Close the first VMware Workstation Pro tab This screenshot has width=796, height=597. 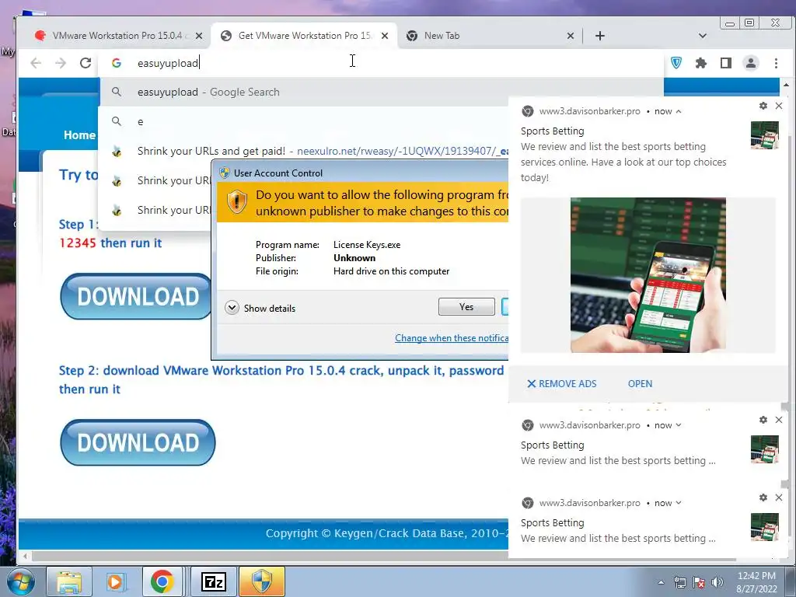199,36
